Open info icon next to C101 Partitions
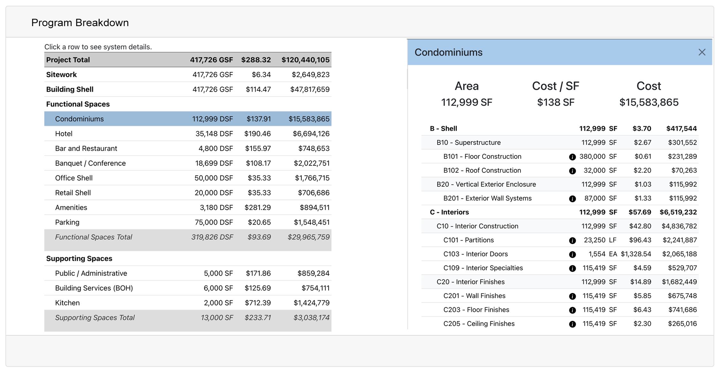The height and width of the screenshot is (372, 720). [572, 240]
